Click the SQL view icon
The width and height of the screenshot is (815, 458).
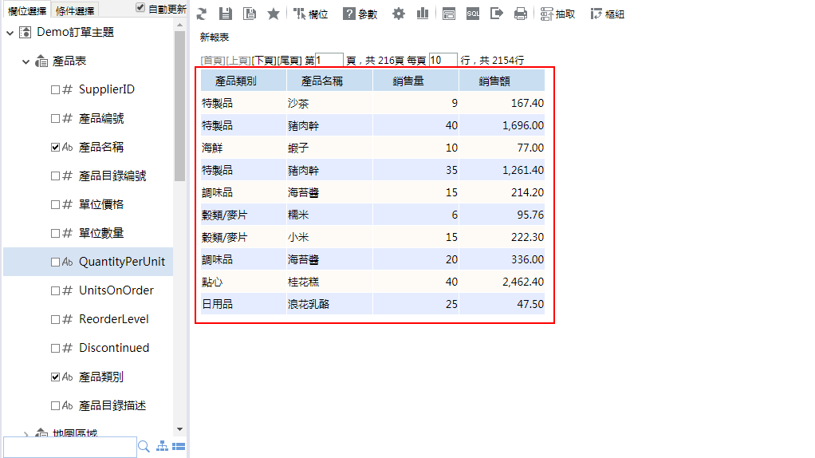point(473,14)
